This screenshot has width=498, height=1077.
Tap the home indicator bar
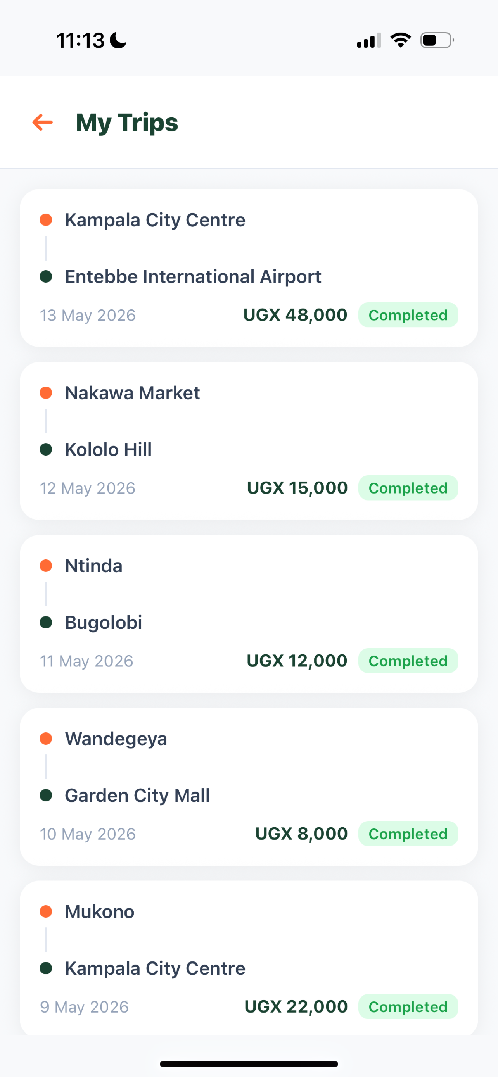coord(249,1063)
